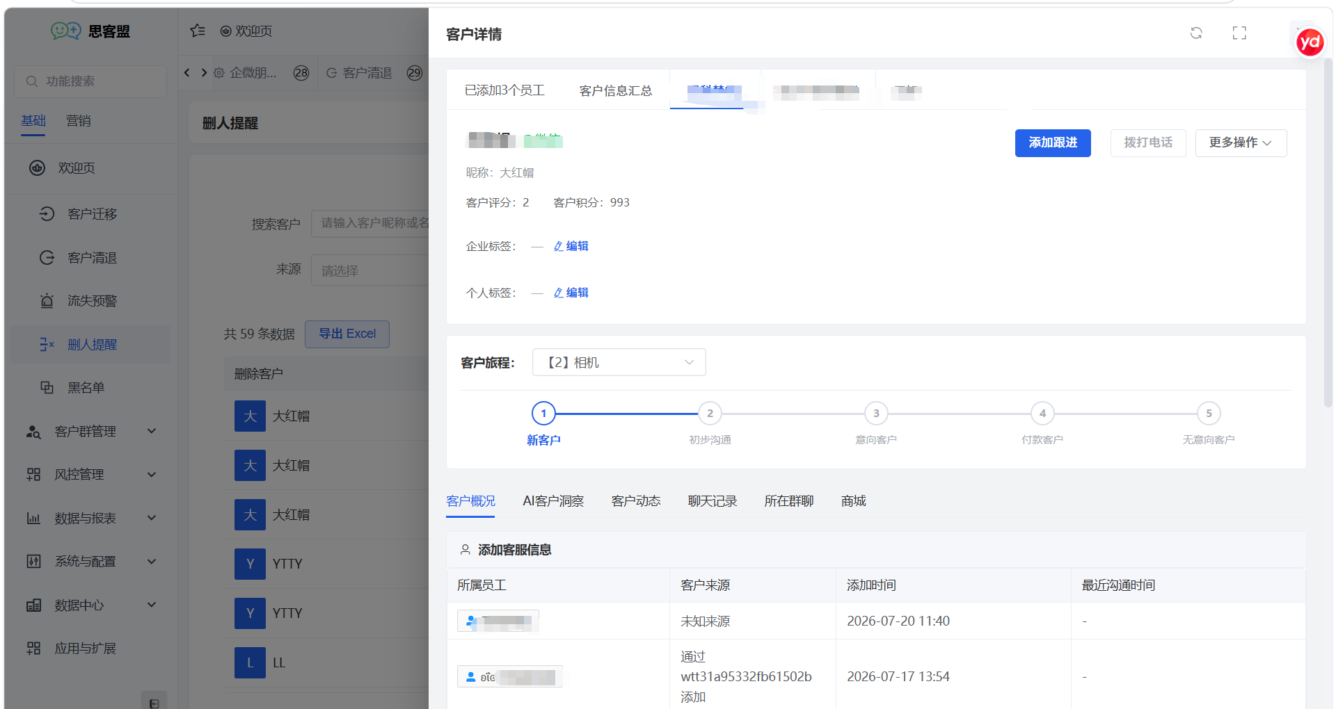Viewport: 1336px width, 709px height.
Task: Click the search magnifier icon in 功能搜索
Action: pos(32,81)
